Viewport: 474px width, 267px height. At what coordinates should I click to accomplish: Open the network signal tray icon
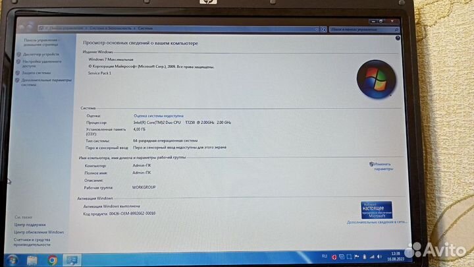(372, 256)
